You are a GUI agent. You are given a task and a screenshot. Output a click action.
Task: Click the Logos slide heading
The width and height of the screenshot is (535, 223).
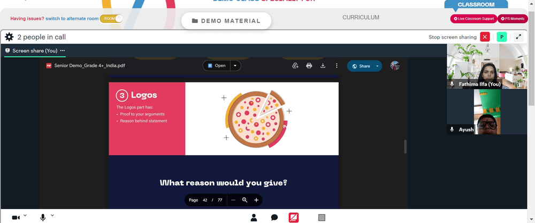pos(144,96)
